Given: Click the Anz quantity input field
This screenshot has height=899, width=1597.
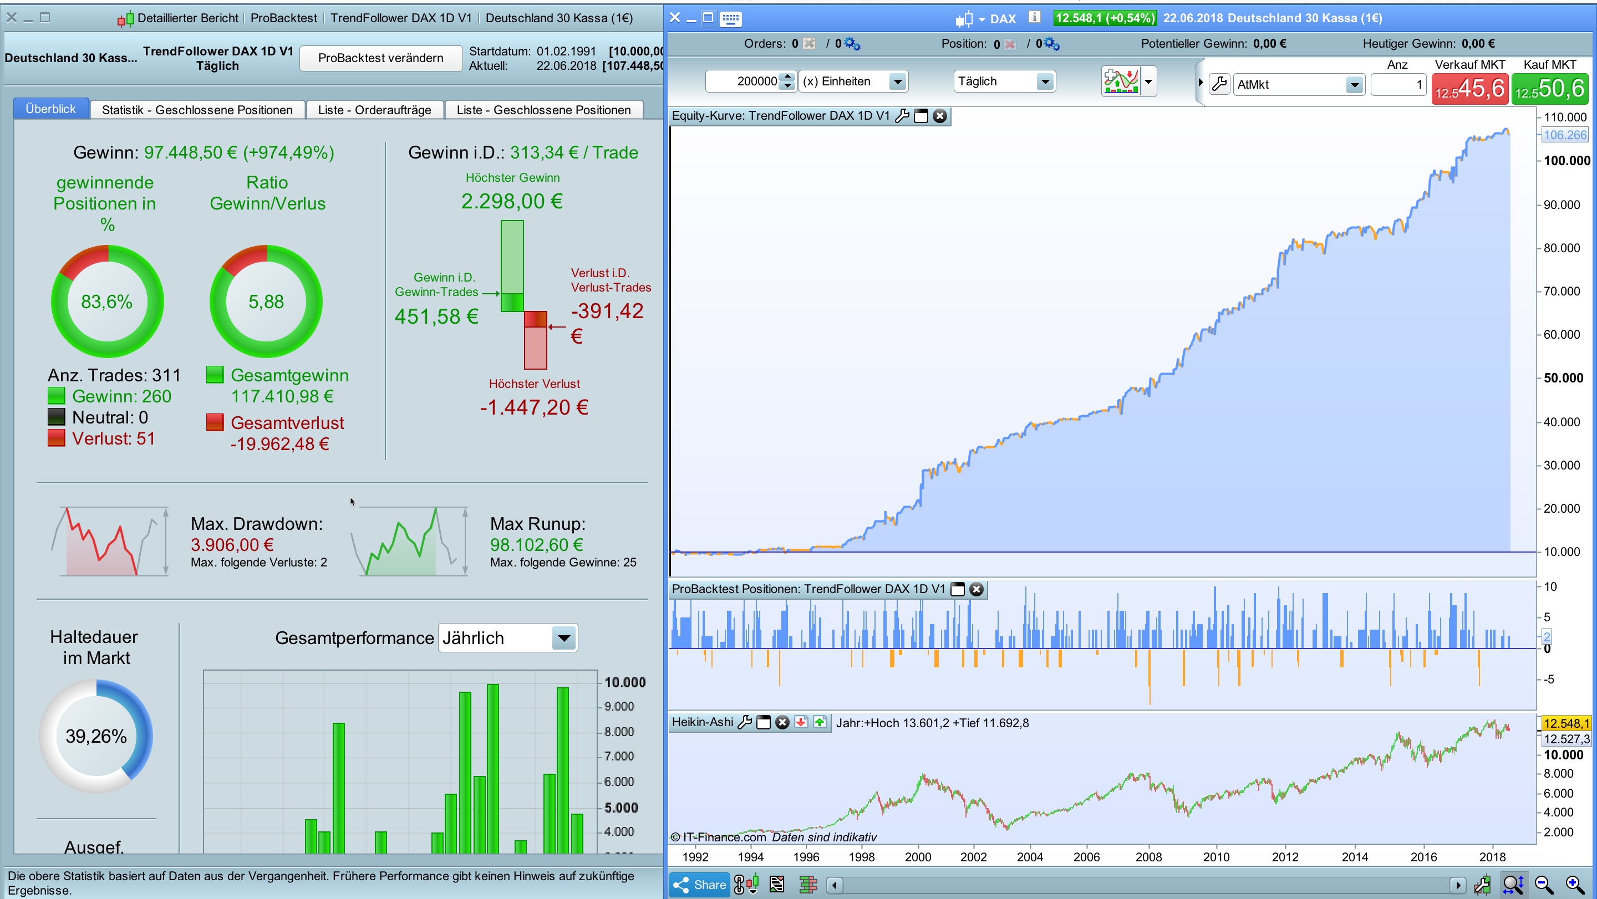Looking at the screenshot, I should [x=1398, y=84].
